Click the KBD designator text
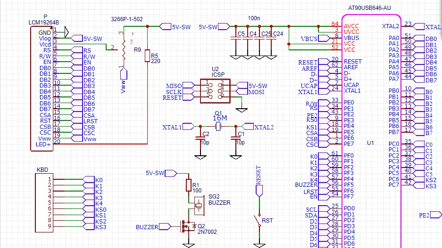Viewport: 442px width, 248px height. click(42, 170)
